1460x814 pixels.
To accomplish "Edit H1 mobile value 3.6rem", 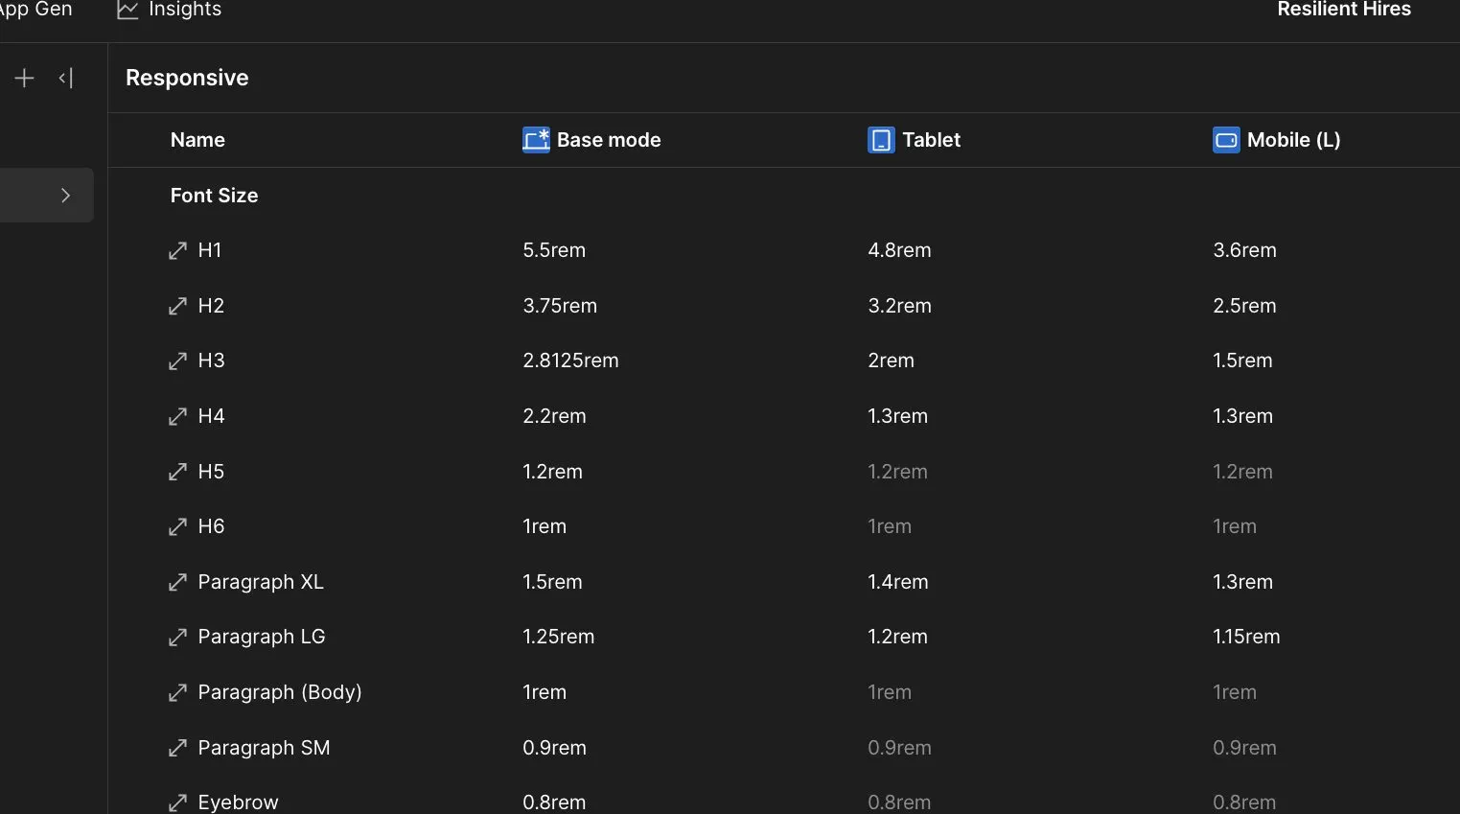I will 1244,250.
